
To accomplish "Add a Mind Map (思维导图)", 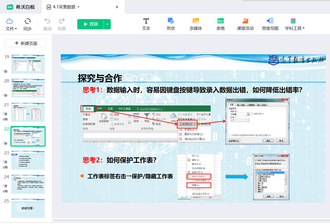I will [x=270, y=24].
